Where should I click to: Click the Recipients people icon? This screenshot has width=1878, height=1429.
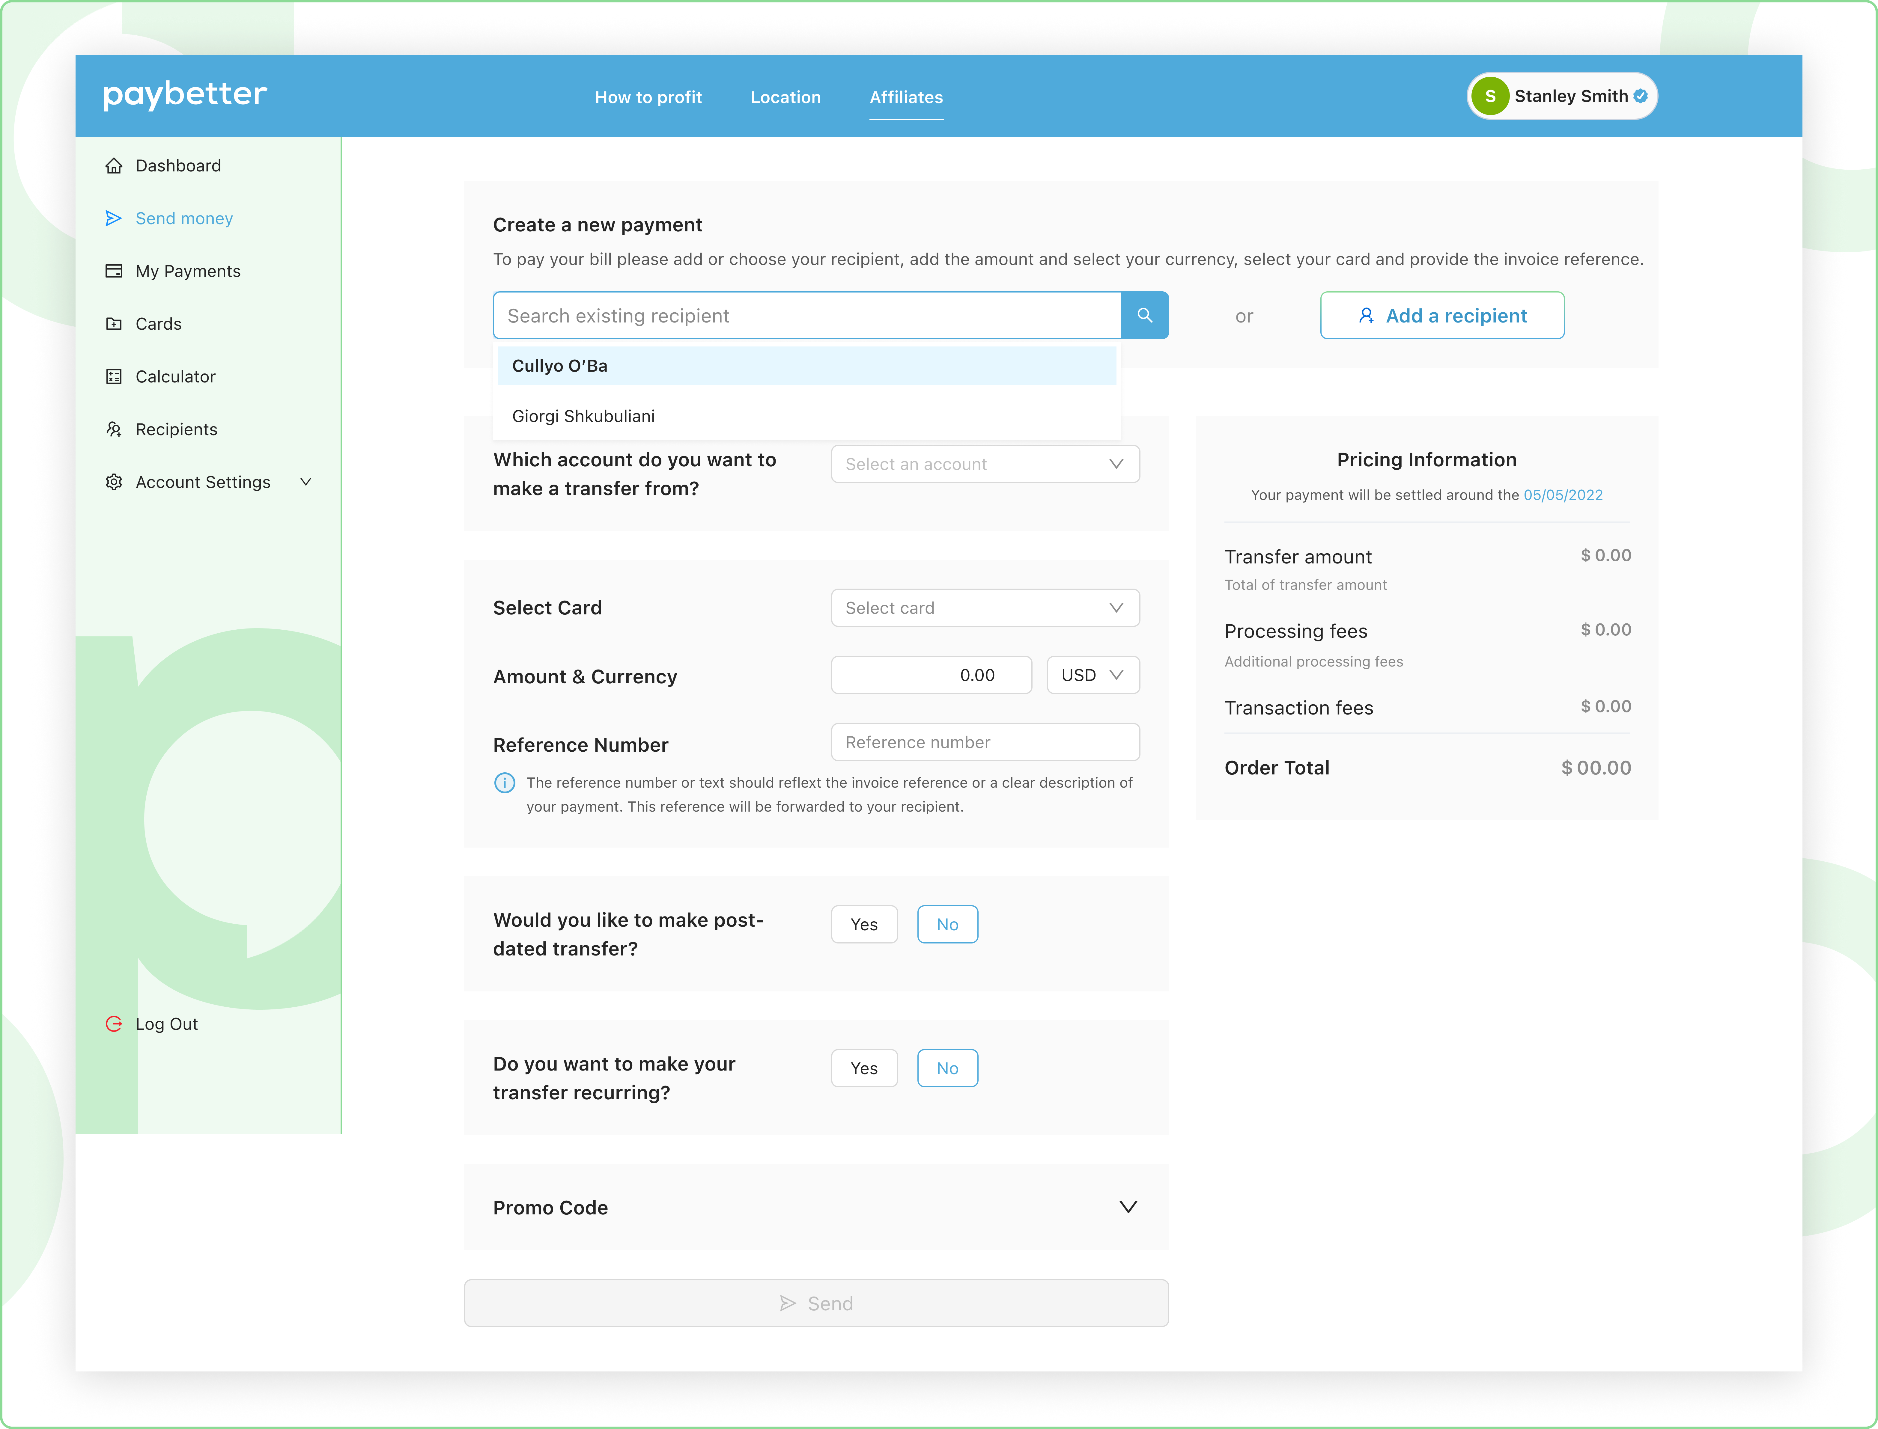[x=114, y=429]
